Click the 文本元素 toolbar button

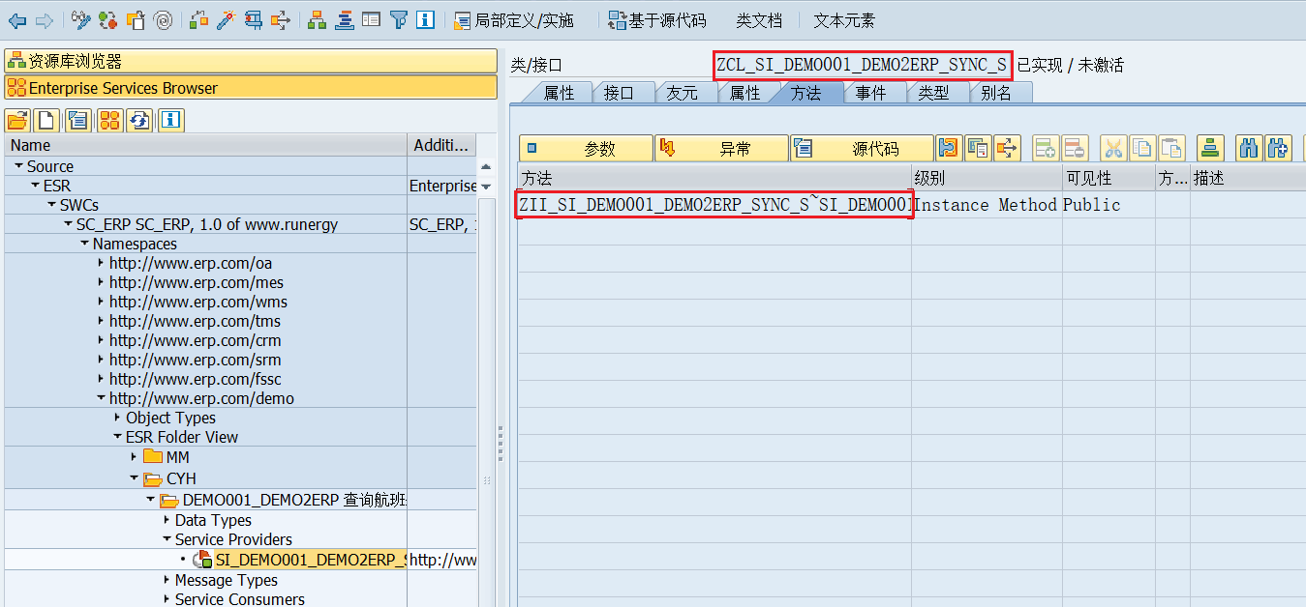(x=844, y=20)
